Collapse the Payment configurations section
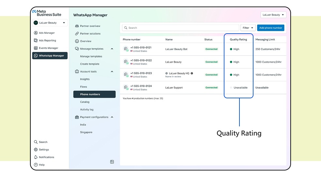 pos(112,117)
